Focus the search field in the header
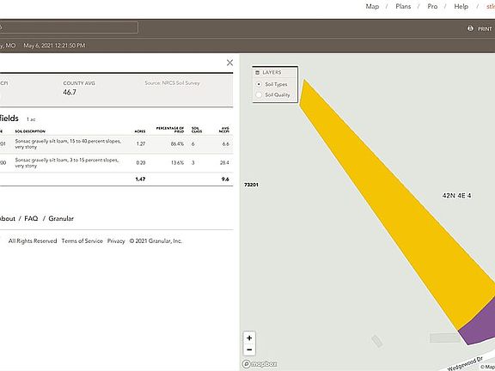The image size is (495, 371). (x=69, y=27)
